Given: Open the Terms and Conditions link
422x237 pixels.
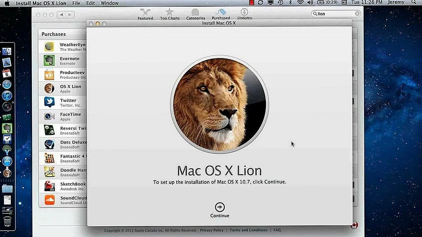Looking at the screenshot, I should point(249,230).
